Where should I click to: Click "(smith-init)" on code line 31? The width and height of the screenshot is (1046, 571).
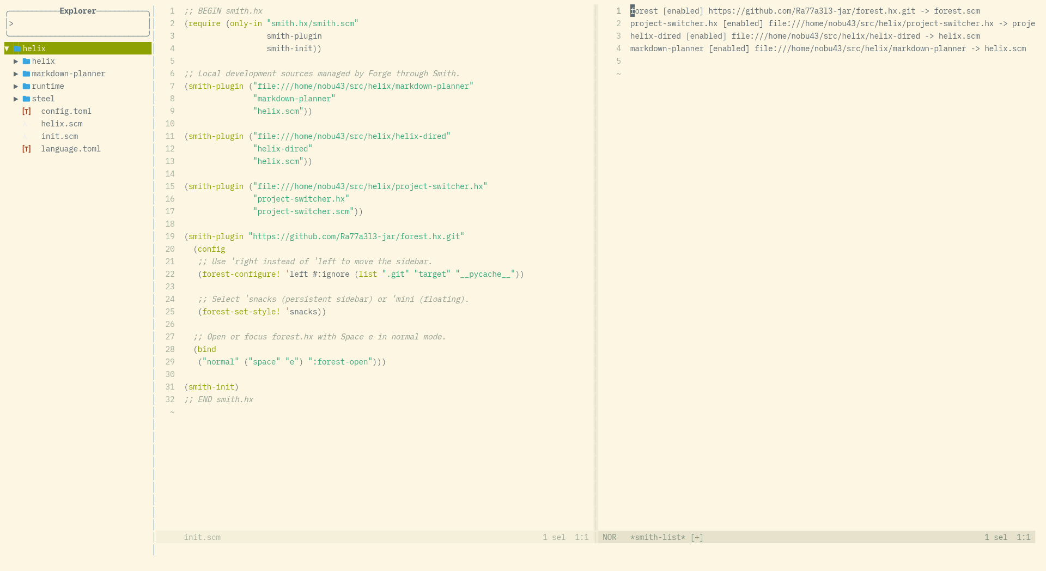[211, 387]
